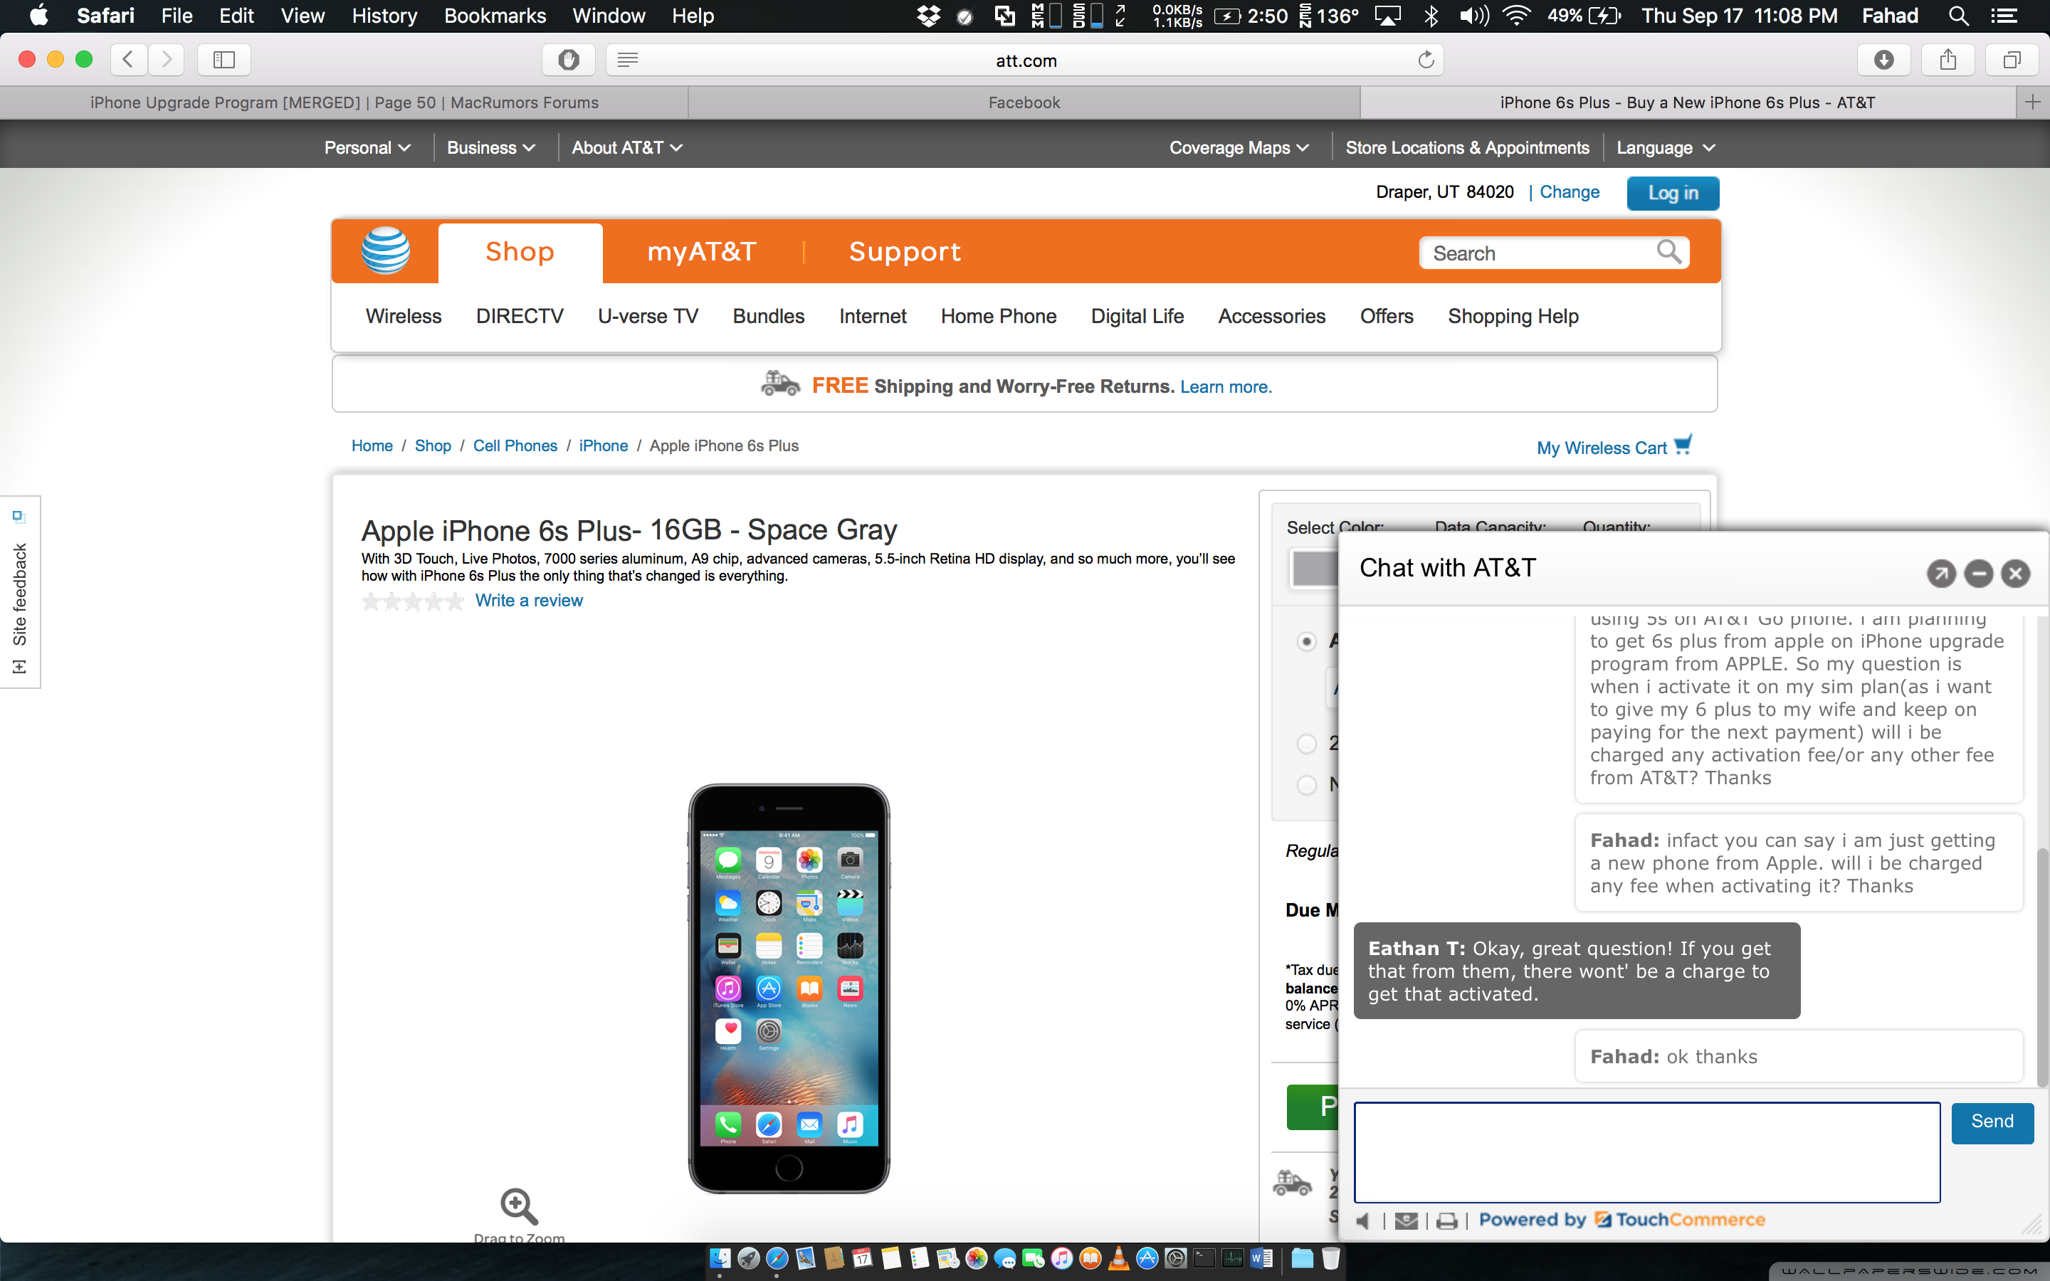Open the Language dropdown
The height and width of the screenshot is (1281, 2050).
[x=1666, y=147]
